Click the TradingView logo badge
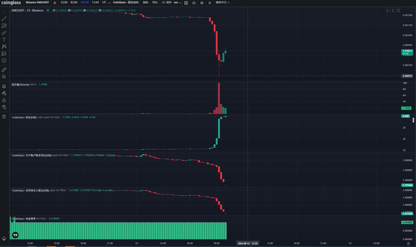Viewport: 416px width, 247px height. pyautogui.click(x=15, y=235)
